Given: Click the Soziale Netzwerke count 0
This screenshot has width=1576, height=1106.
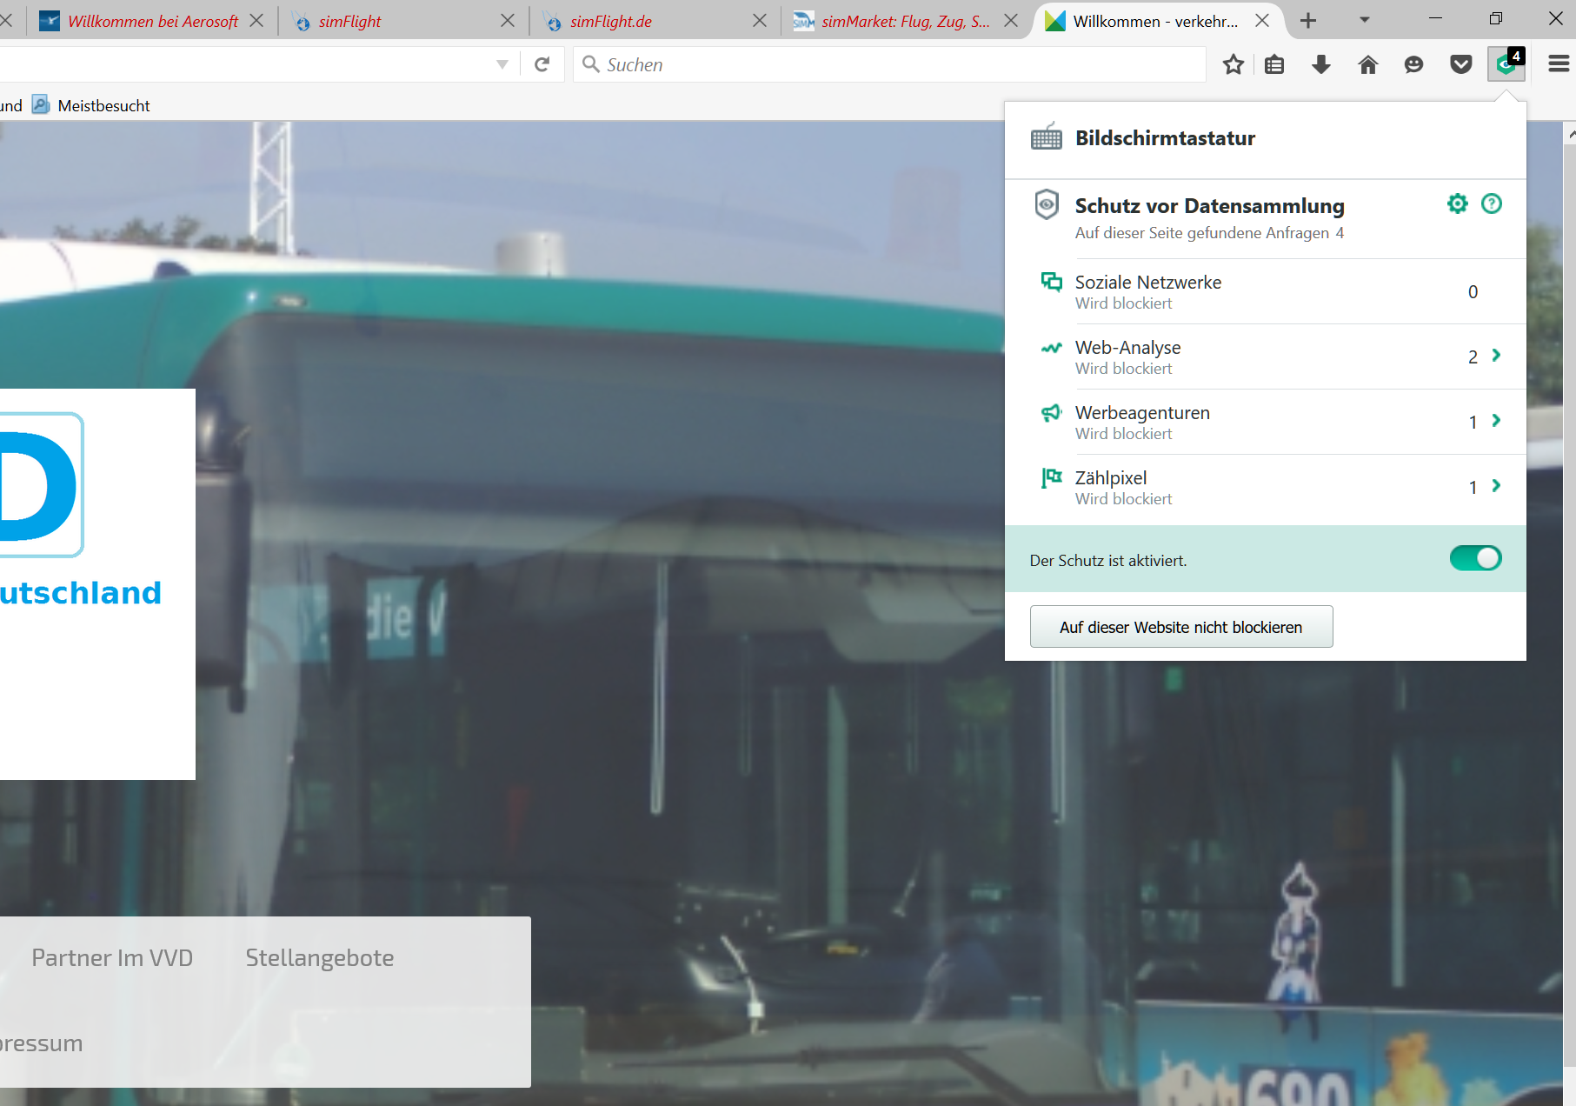Looking at the screenshot, I should click(1473, 291).
